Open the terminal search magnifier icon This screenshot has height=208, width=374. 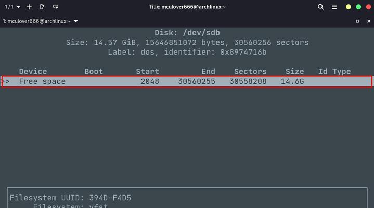click(320, 7)
